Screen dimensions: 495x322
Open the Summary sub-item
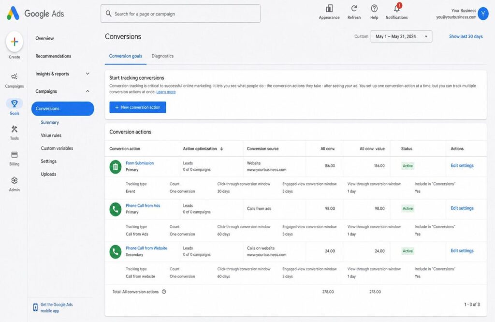point(50,122)
